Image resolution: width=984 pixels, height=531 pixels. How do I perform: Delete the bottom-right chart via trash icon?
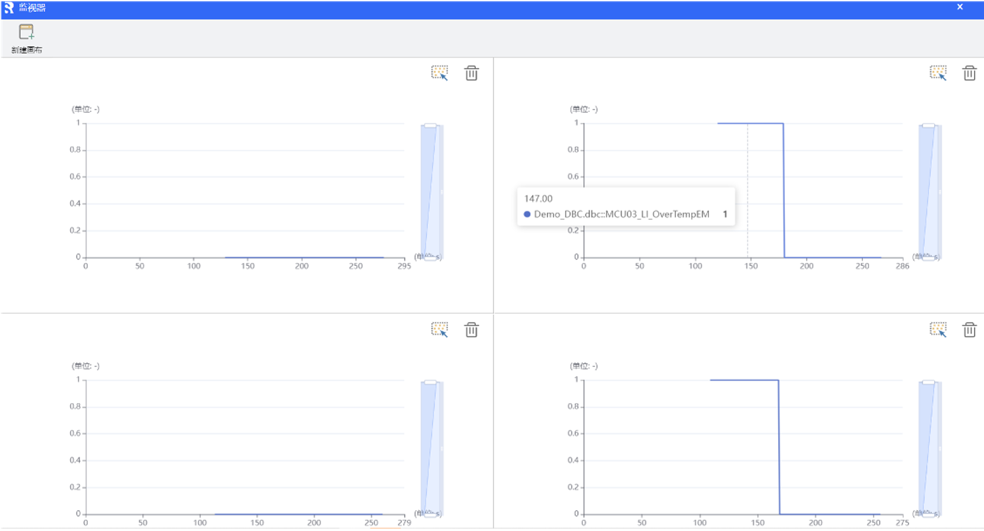969,330
